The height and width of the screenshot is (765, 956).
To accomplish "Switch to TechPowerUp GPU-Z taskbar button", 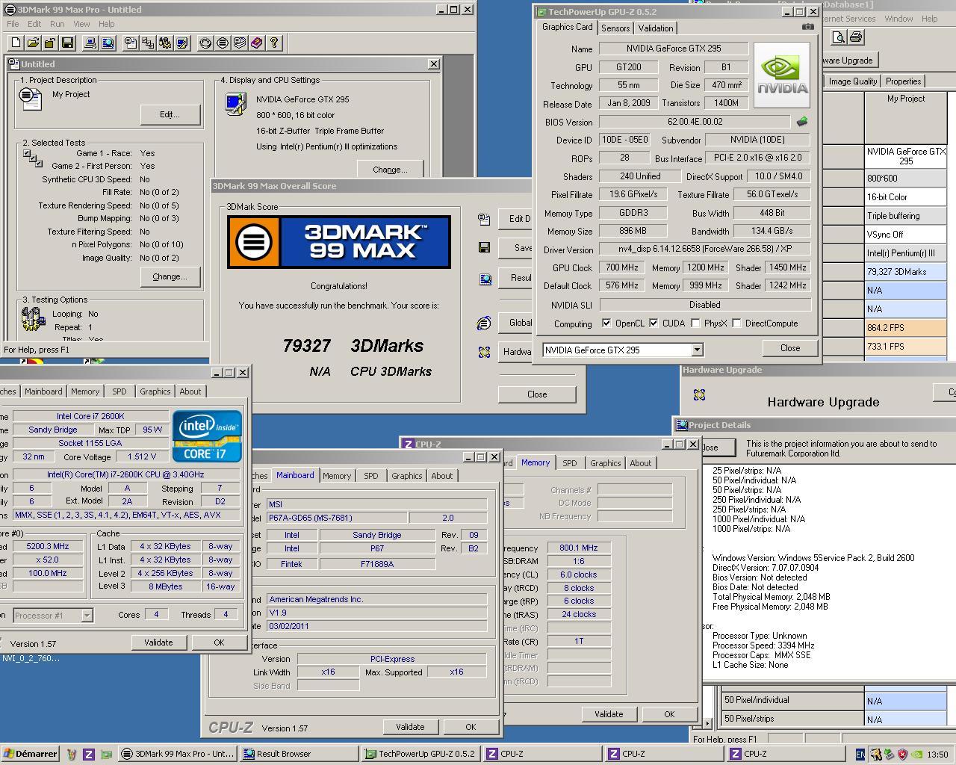I will [x=420, y=754].
